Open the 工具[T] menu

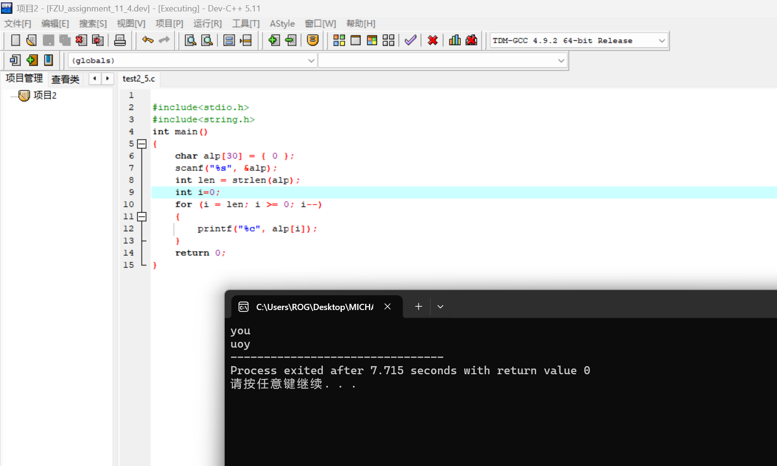click(246, 24)
